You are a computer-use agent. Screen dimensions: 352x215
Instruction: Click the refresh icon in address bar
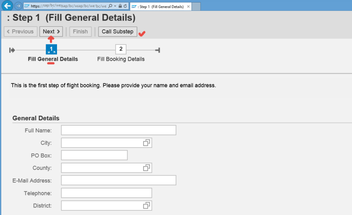point(125,6)
